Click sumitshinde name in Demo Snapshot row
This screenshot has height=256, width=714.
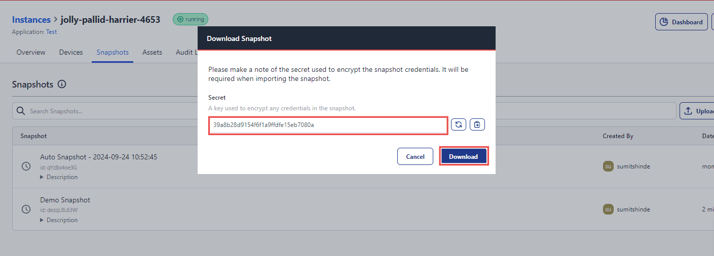tap(633, 209)
